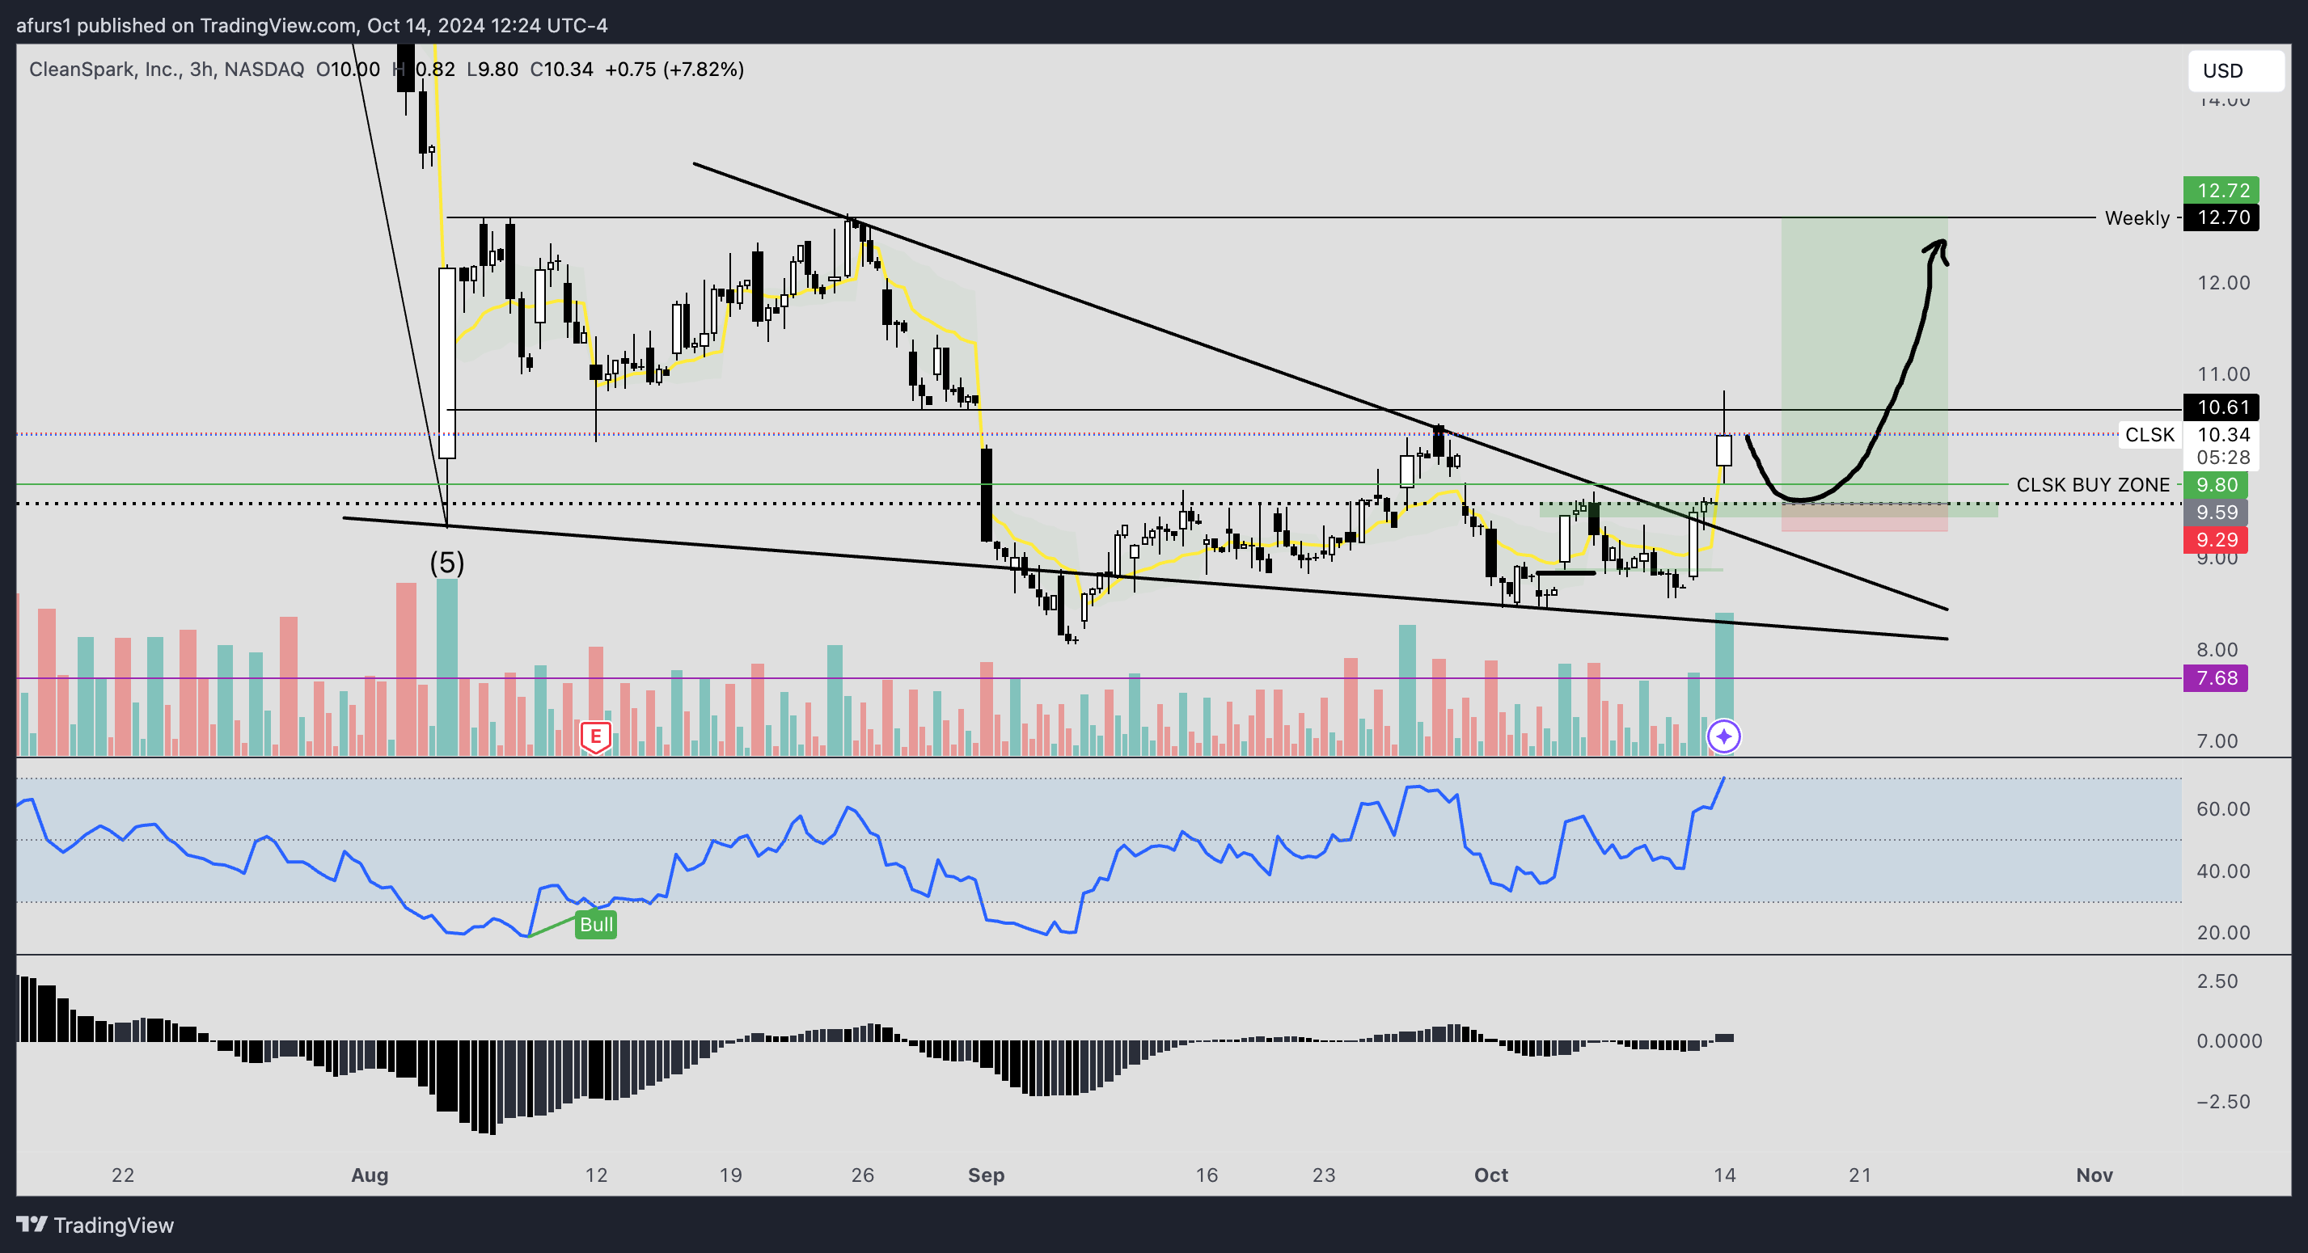
Task: Click the '22' date on time axis
Action: 123,1175
